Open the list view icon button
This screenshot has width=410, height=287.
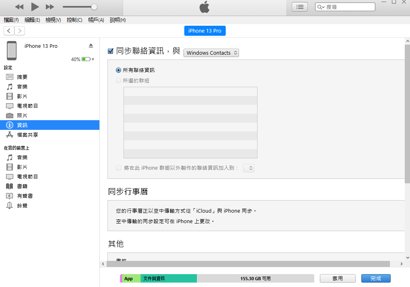click(299, 7)
